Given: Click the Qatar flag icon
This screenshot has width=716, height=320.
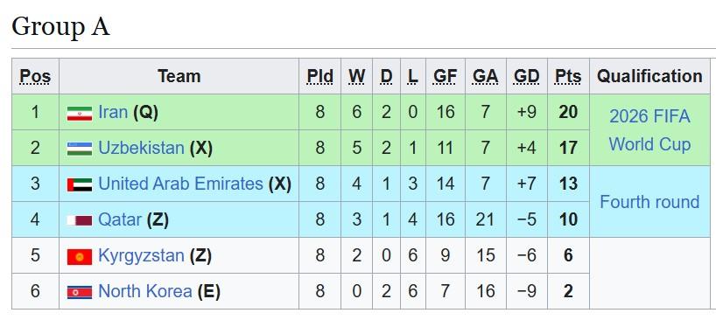Looking at the screenshot, I should pos(80,220).
